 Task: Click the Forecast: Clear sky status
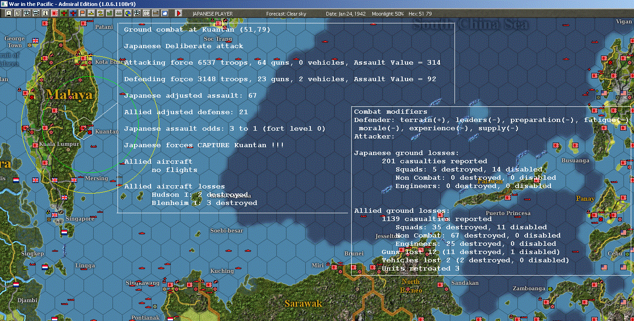point(286,14)
